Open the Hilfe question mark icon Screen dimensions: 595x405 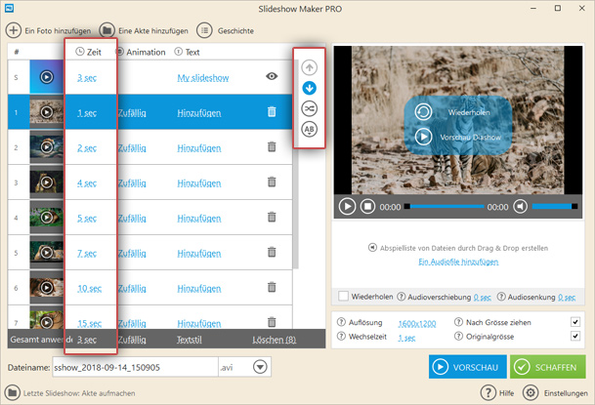(x=489, y=393)
